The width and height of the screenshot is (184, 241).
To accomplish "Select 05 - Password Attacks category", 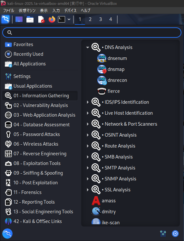I will click(40, 134).
